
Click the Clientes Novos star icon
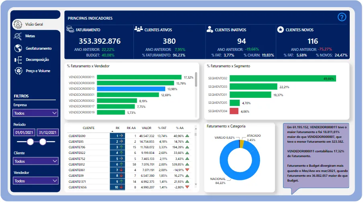click(x=280, y=30)
